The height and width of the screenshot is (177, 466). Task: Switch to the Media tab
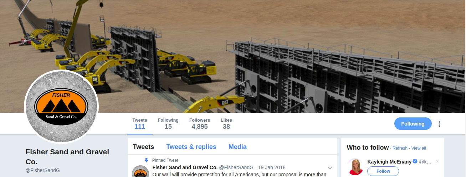click(x=237, y=147)
